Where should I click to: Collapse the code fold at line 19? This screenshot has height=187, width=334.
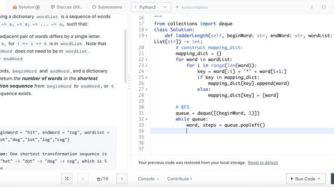tap(146, 36)
